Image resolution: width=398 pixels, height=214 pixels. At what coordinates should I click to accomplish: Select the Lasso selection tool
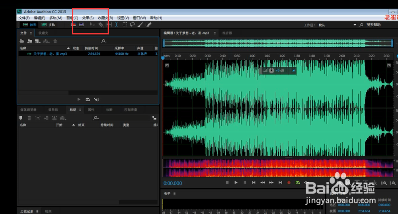click(x=132, y=25)
